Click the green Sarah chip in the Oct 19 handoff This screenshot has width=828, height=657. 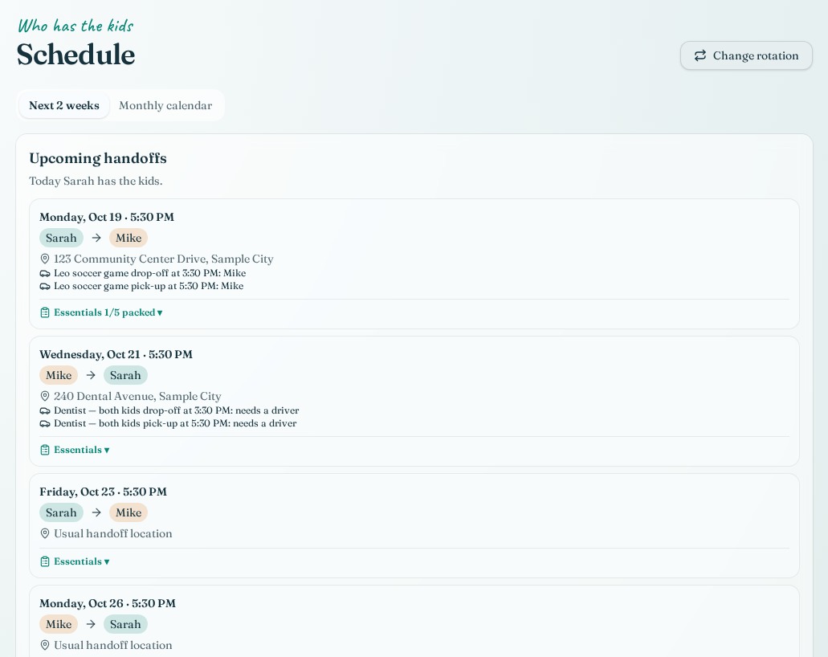point(61,239)
